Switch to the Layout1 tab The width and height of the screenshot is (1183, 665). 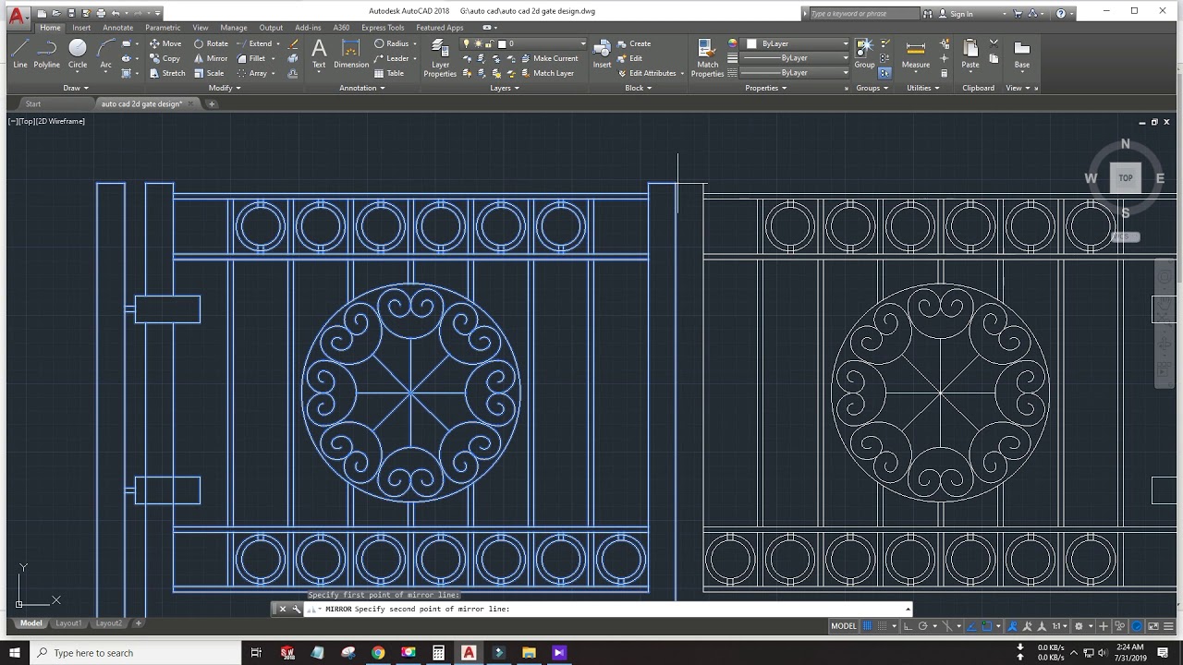pos(68,623)
